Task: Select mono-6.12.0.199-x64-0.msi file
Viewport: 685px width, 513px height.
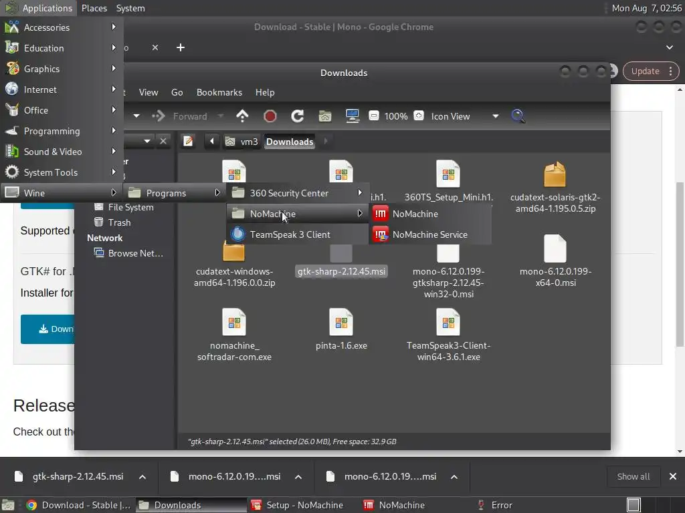Action: (x=555, y=261)
